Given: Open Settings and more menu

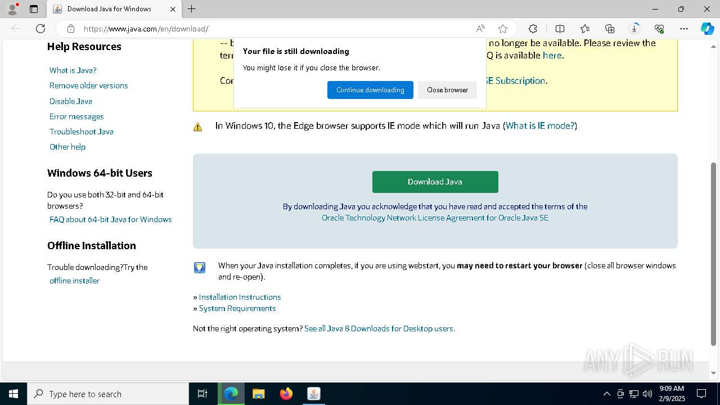Looking at the screenshot, I should pyautogui.click(x=684, y=29).
